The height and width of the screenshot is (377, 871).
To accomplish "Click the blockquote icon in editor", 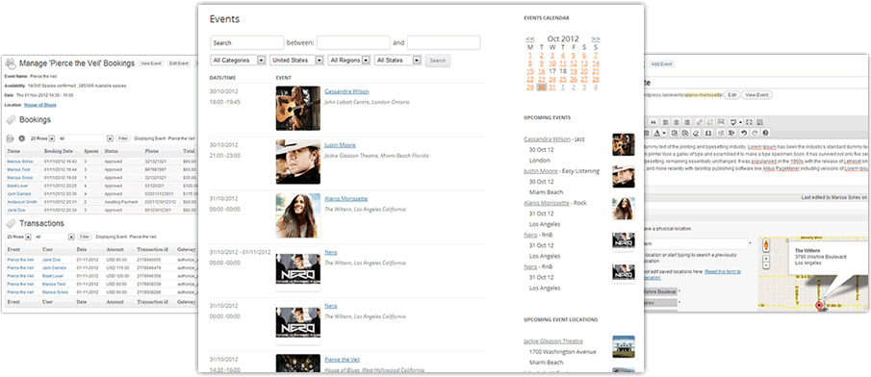I will 653,122.
